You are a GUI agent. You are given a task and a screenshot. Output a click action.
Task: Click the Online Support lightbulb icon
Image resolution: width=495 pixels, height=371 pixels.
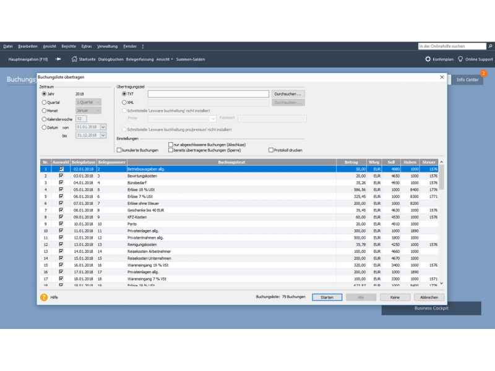(460, 59)
